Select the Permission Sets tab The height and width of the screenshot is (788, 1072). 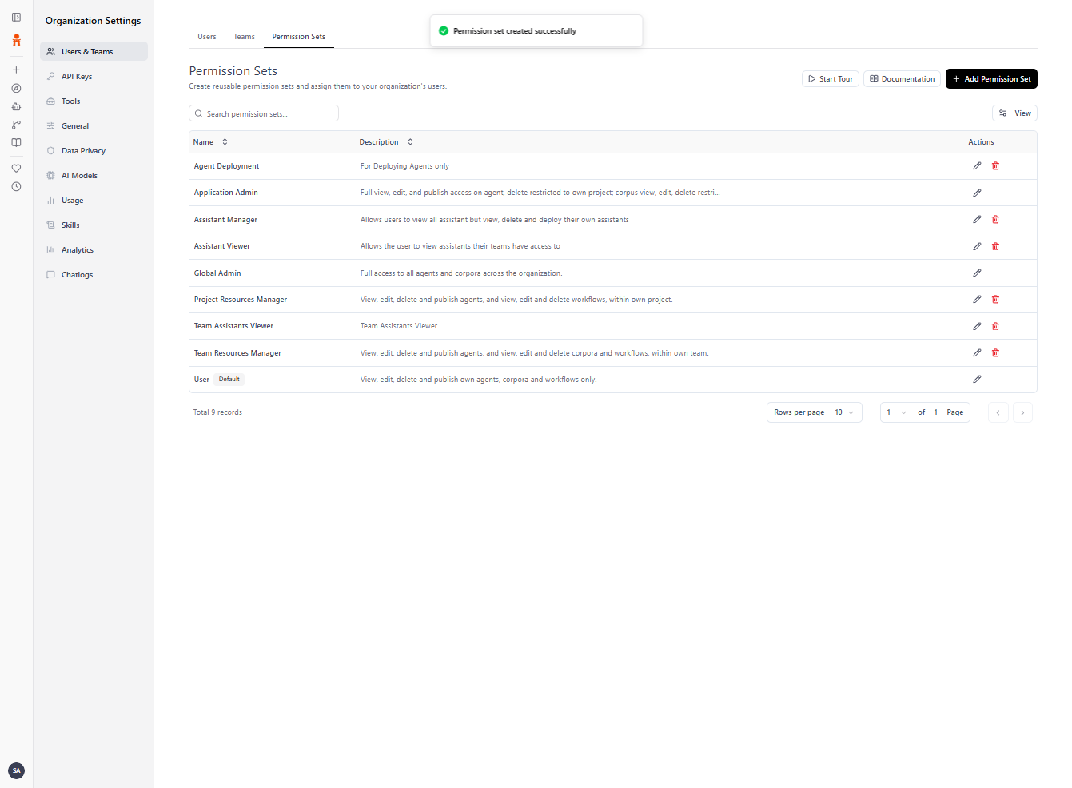(x=299, y=37)
